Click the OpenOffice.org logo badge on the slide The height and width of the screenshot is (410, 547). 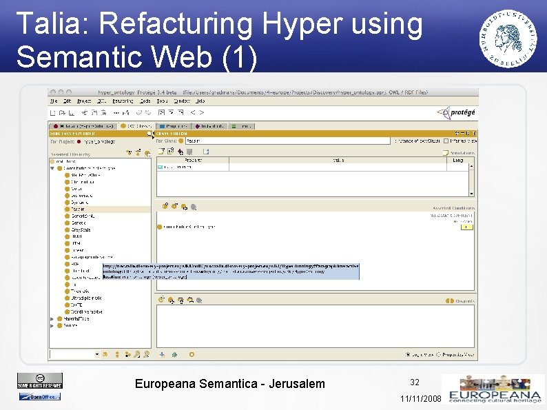(x=40, y=396)
